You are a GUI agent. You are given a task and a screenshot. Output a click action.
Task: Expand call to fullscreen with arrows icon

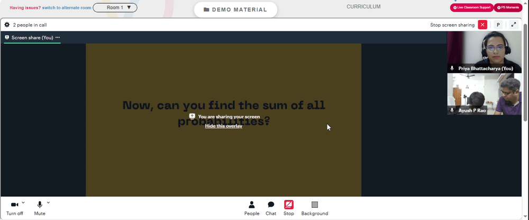[514, 25]
